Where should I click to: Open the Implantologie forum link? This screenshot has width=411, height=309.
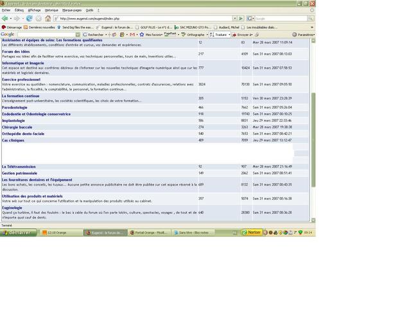[x=13, y=121]
